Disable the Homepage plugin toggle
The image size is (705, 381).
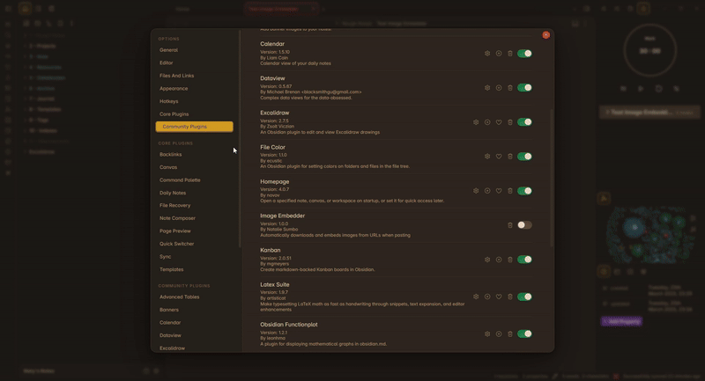[524, 191]
